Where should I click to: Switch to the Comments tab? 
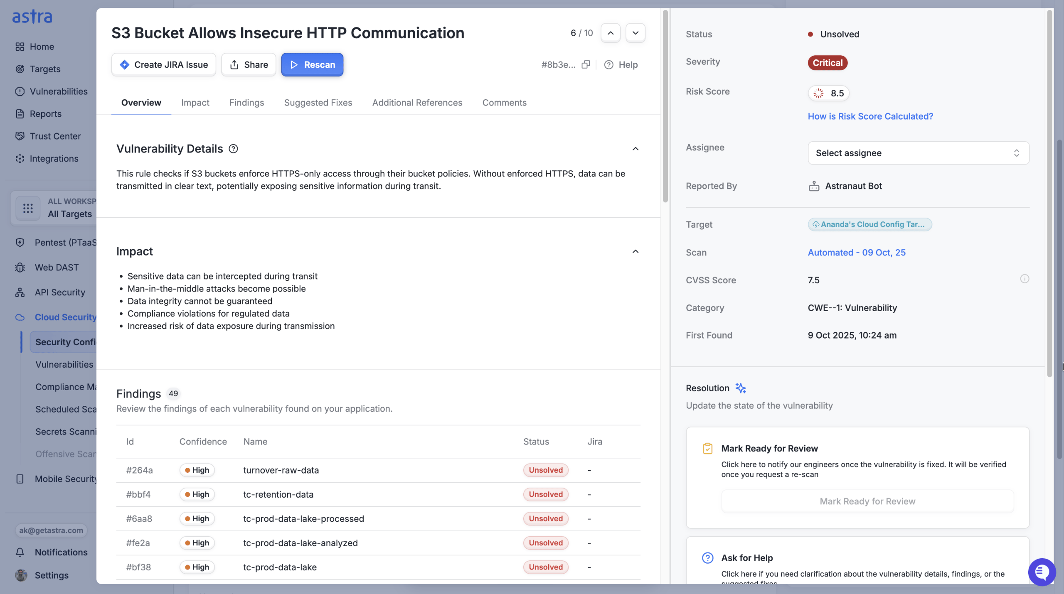(505, 103)
